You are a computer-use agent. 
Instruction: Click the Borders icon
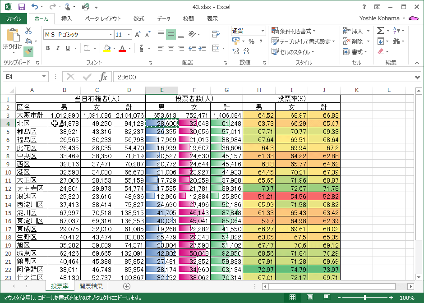click(87, 48)
